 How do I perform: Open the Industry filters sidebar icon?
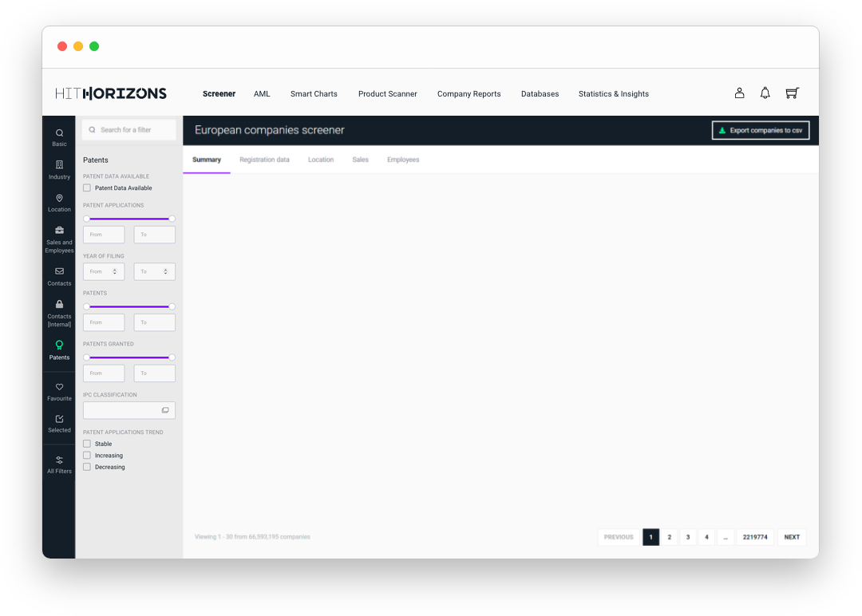(59, 170)
